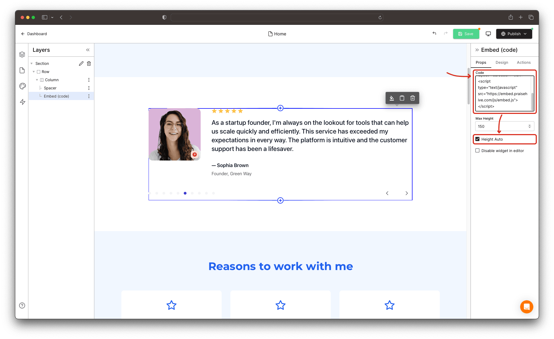Delete the Section layer with trash icon

click(89, 63)
